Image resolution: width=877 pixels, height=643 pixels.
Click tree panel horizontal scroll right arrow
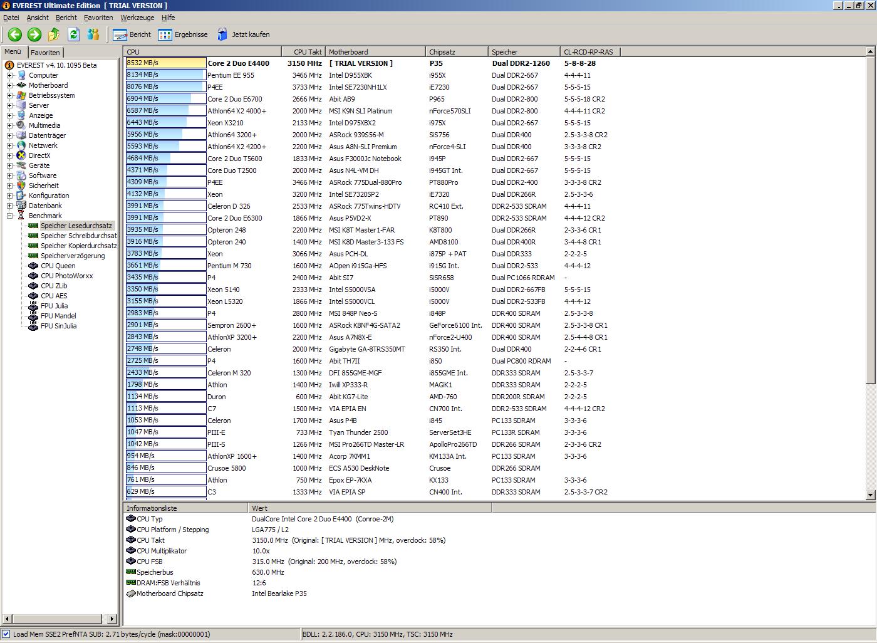112,619
